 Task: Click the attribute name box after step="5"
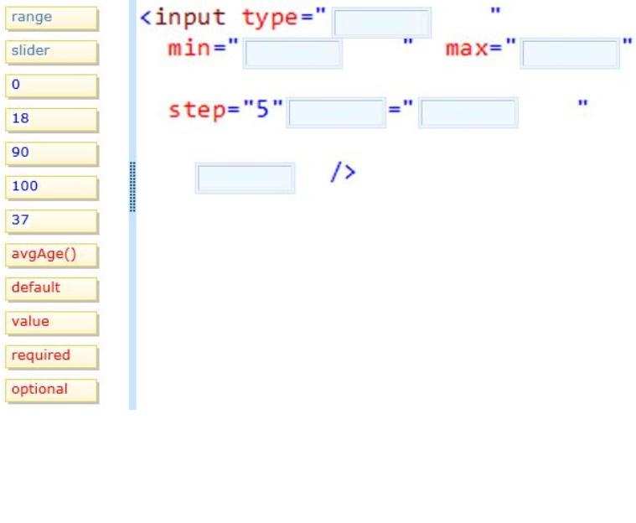[336, 112]
